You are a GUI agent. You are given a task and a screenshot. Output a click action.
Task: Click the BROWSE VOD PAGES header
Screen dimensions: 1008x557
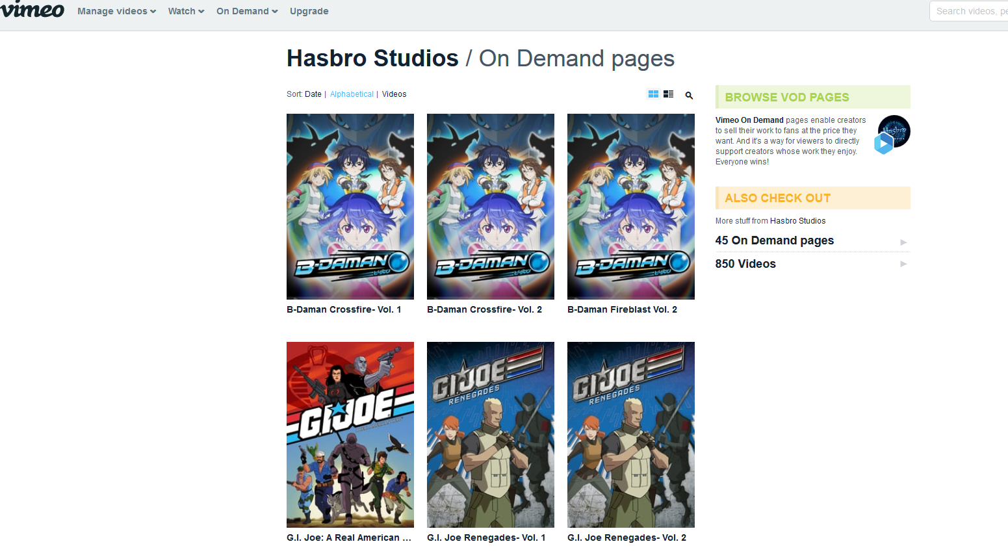click(x=813, y=97)
